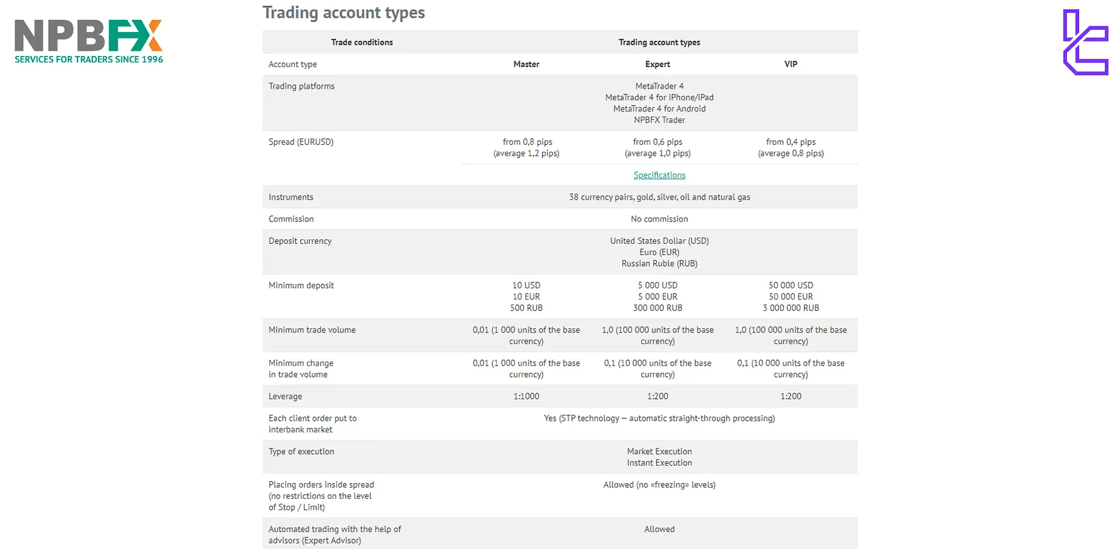This screenshot has height=549, width=1120.
Task: Click the 'Expert' account type column header
Action: point(657,64)
